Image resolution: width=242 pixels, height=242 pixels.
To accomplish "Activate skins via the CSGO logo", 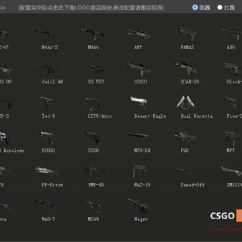I will [x=226, y=216].
